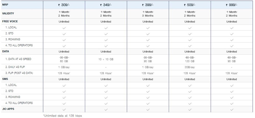Click voice TO ALL OPERATORS checkmark under ₹ 509/-
255x118 pixels.
[190, 46]
